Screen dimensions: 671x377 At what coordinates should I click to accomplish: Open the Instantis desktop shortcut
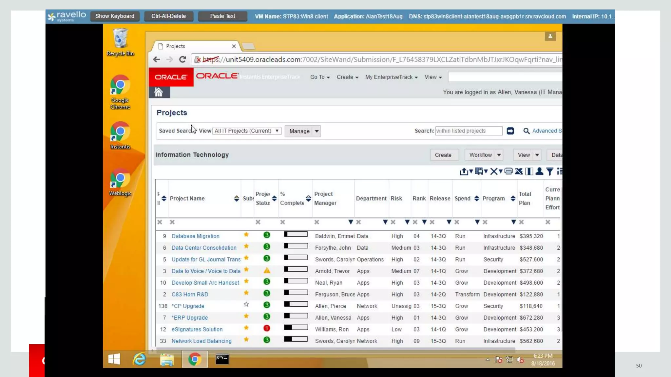pos(120,135)
